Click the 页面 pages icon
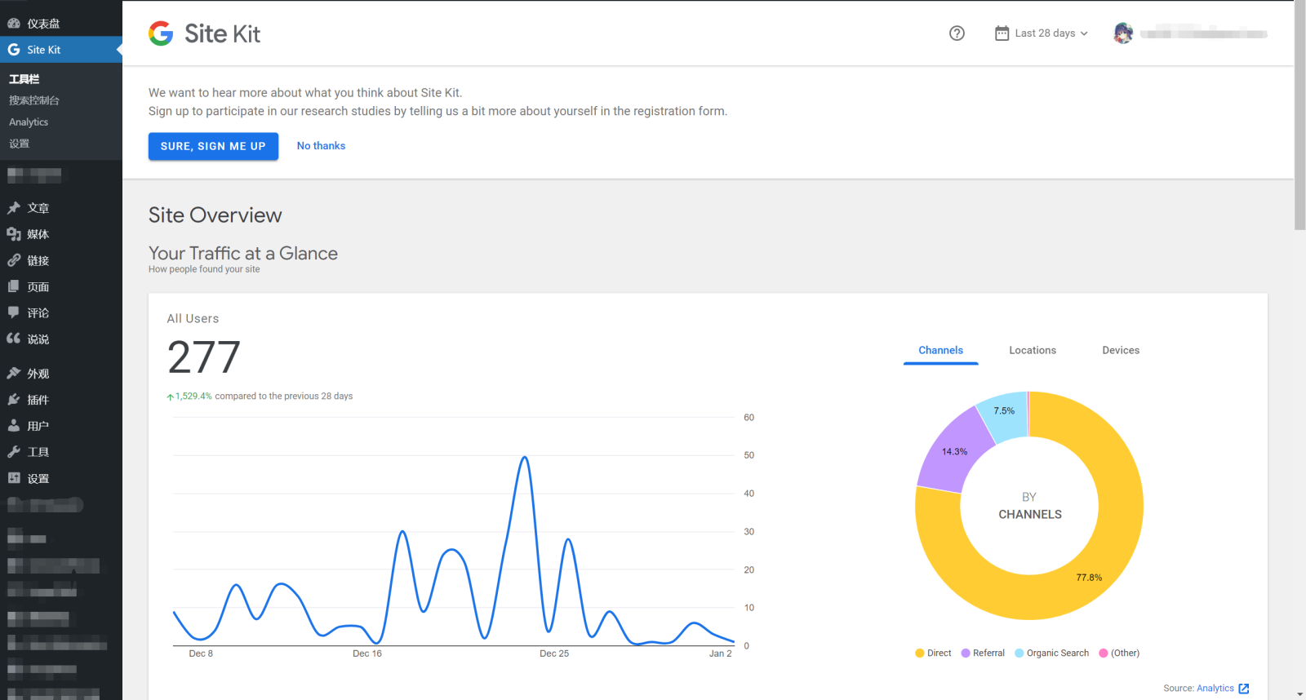The width and height of the screenshot is (1306, 700). tap(14, 286)
